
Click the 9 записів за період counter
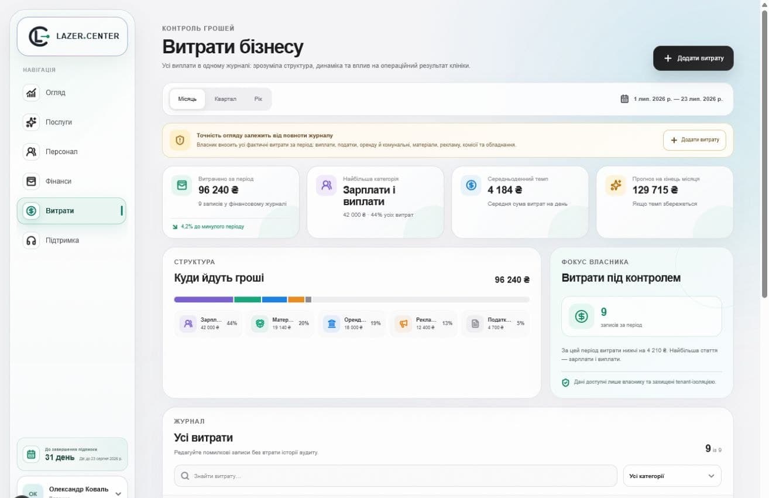641,316
